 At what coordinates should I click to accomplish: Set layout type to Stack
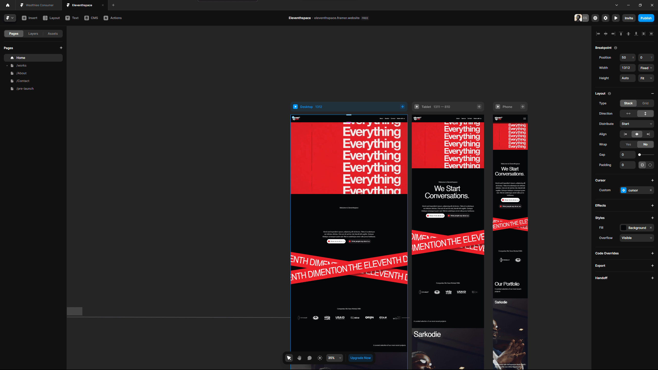[x=628, y=103]
